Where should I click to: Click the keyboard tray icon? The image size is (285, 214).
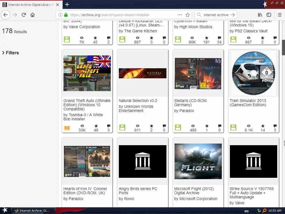pyautogui.click(x=247, y=211)
